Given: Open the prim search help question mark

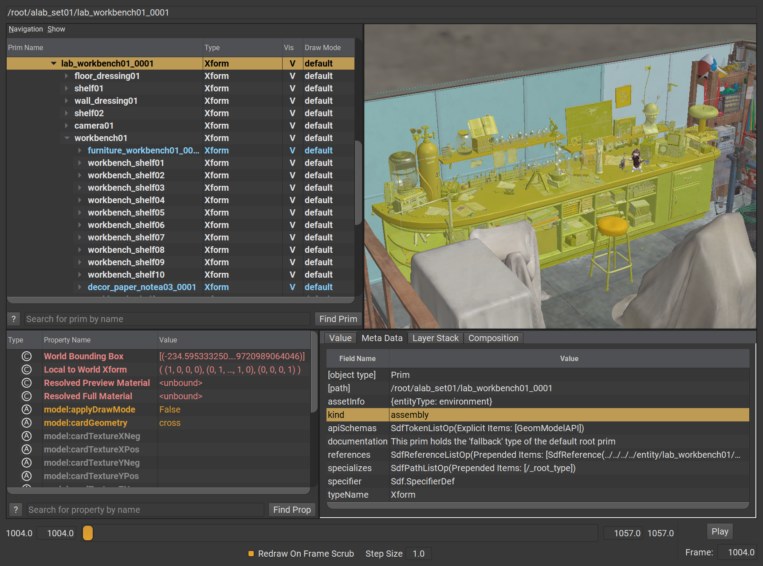Looking at the screenshot, I should pyautogui.click(x=14, y=319).
